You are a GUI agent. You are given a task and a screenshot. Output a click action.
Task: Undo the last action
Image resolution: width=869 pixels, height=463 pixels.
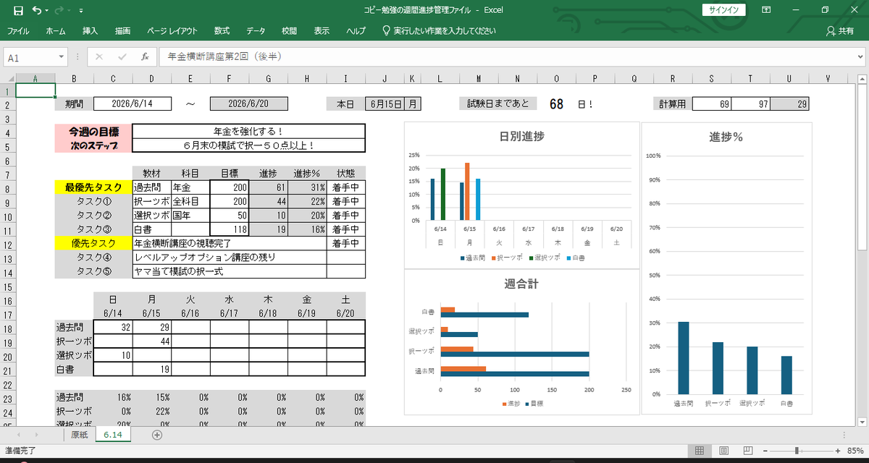point(37,10)
